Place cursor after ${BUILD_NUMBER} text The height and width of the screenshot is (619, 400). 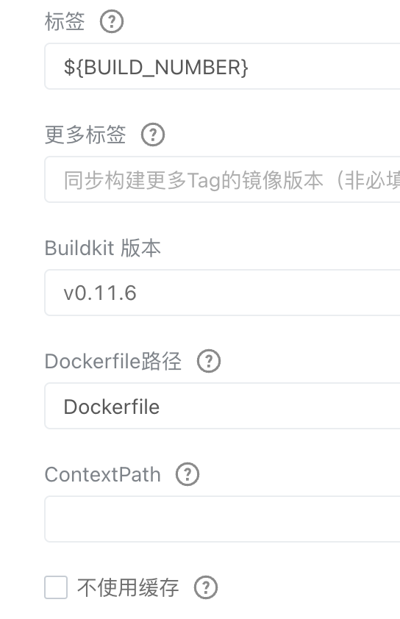pos(249,67)
